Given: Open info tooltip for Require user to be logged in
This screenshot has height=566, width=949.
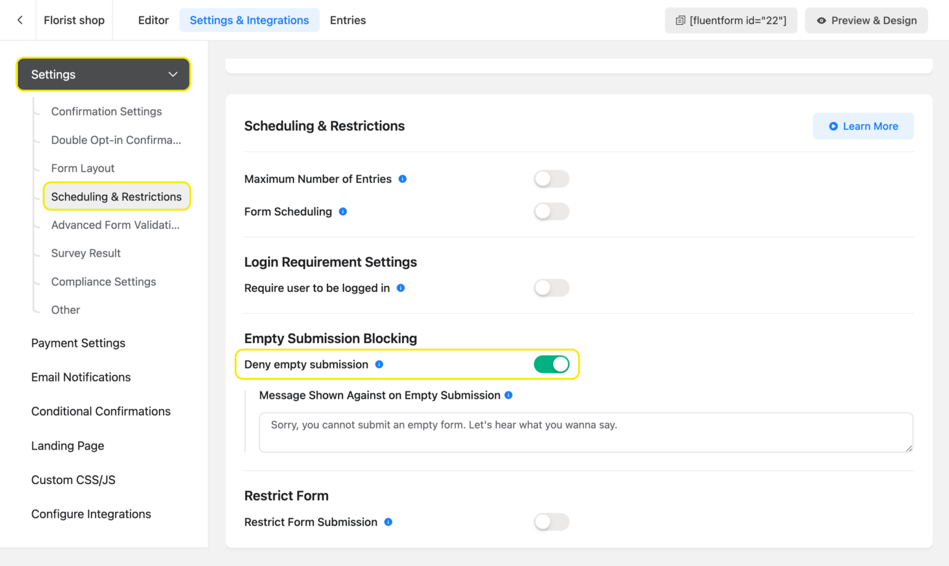Looking at the screenshot, I should [x=401, y=288].
